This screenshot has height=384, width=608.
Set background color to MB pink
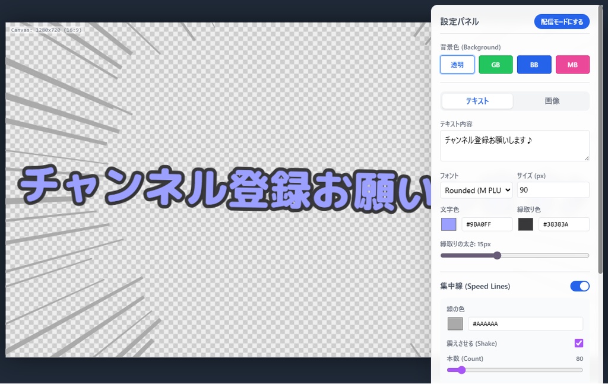click(572, 64)
